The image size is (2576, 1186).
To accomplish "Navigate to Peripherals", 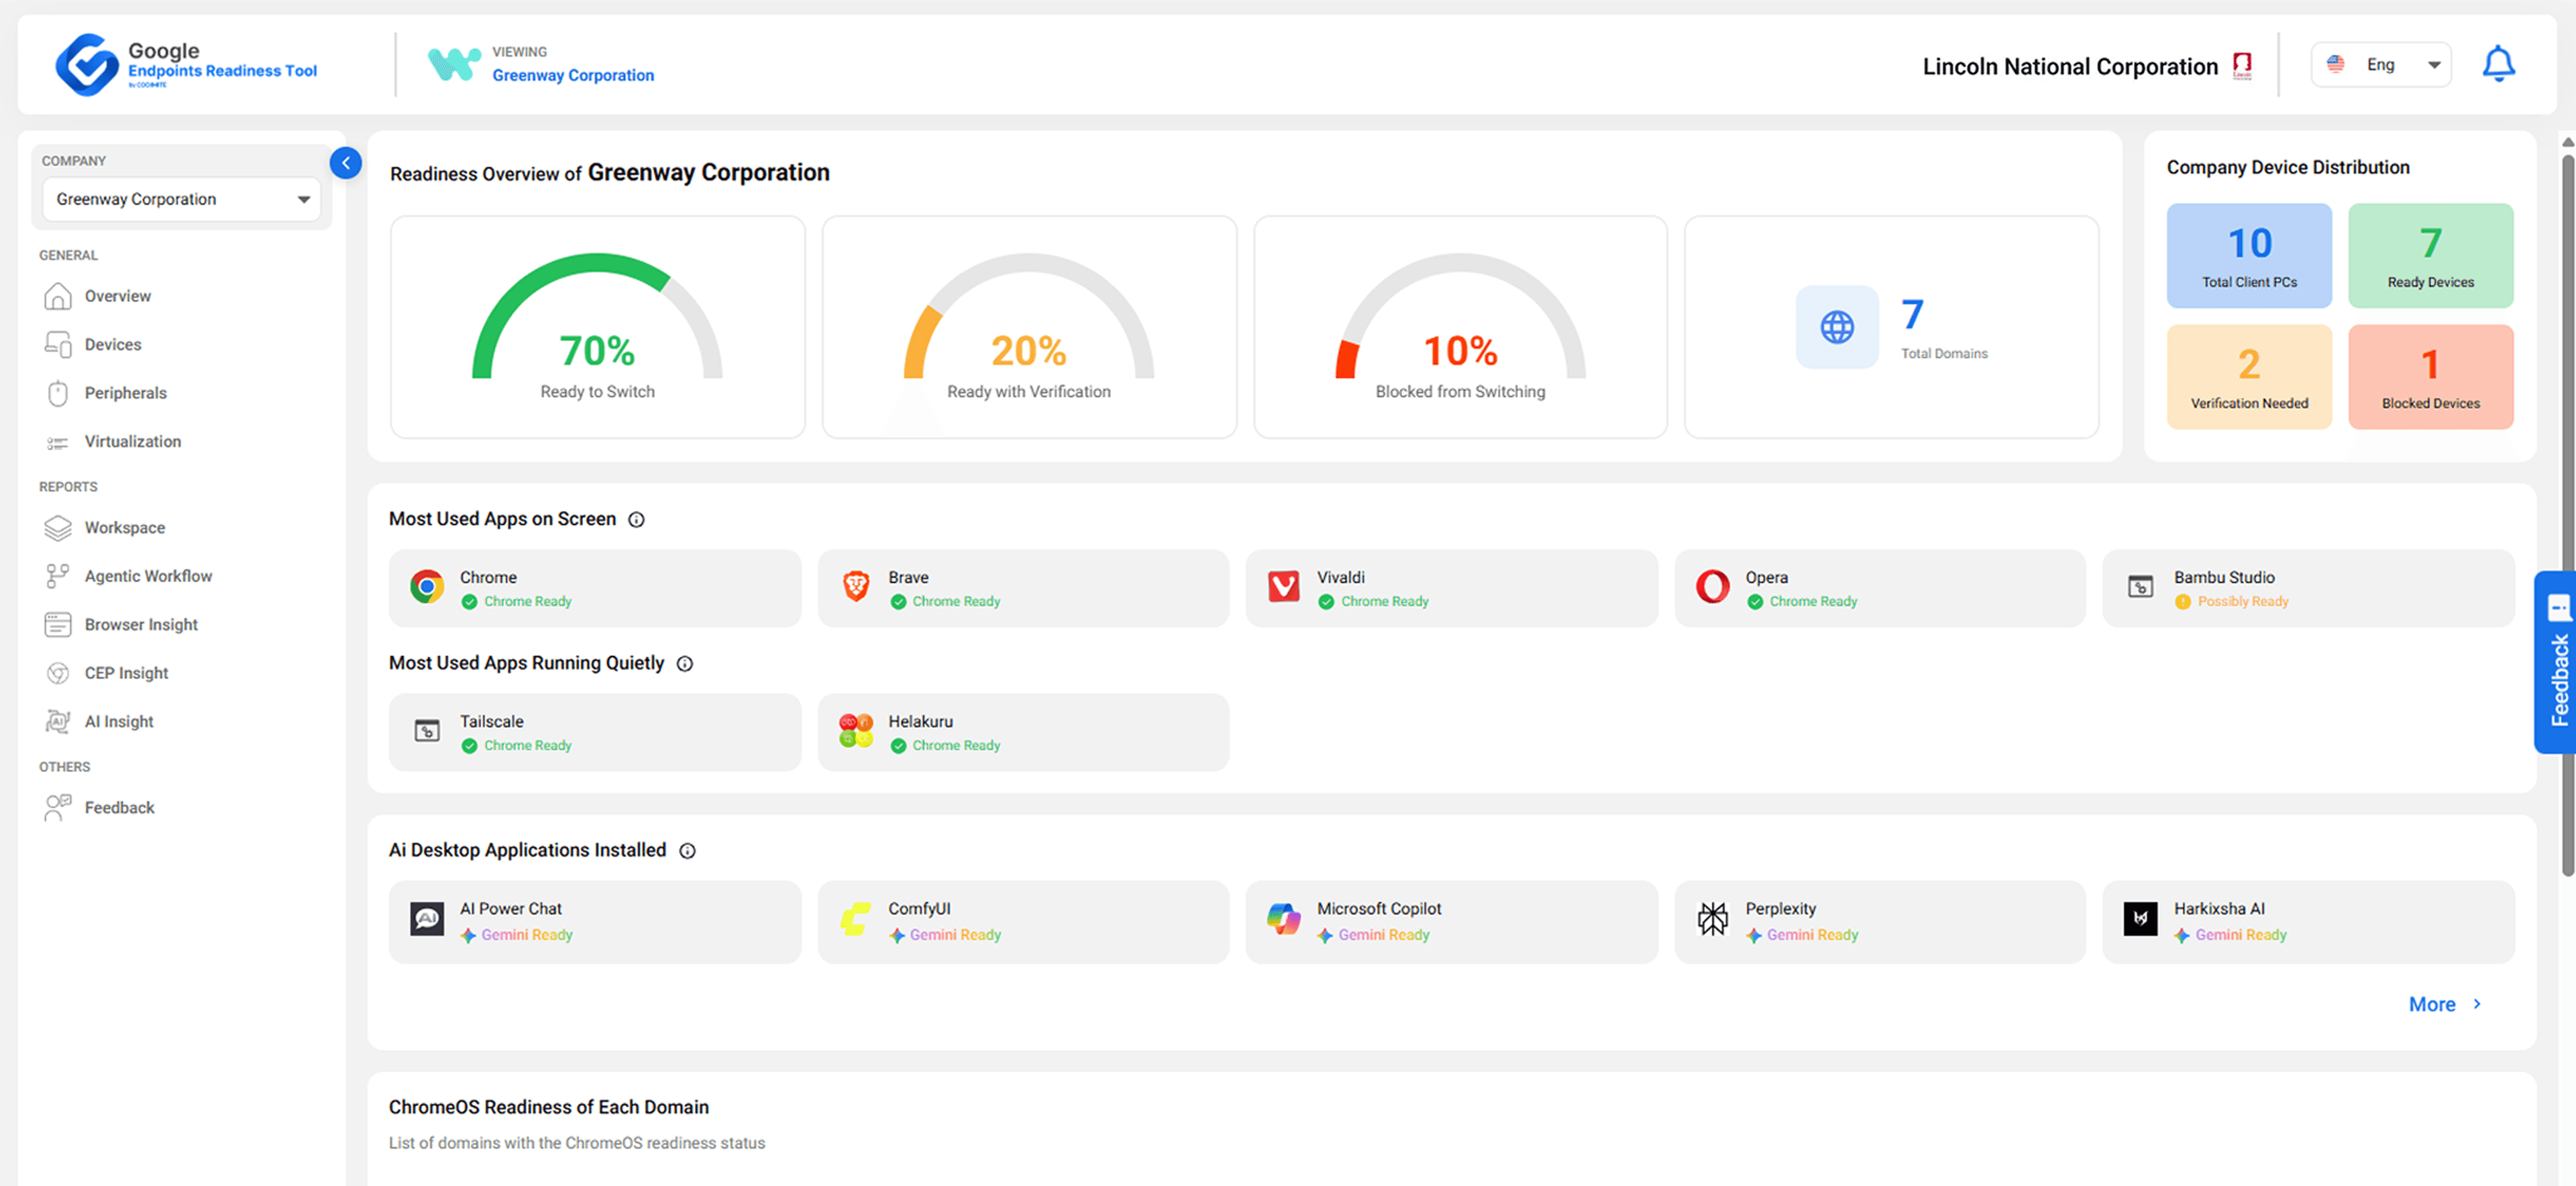I will pos(126,394).
